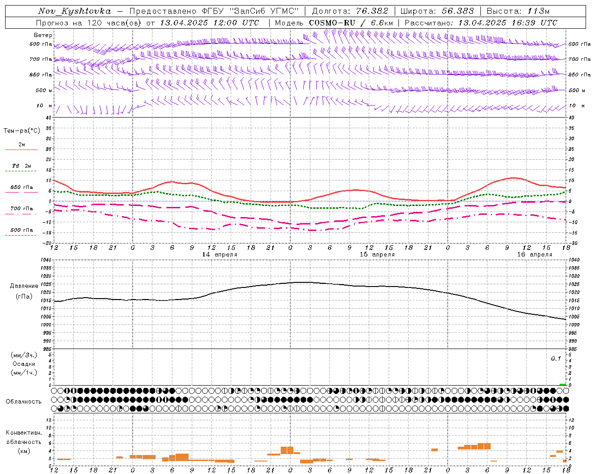Click the 16 апреля date label
Viewport: 593px width, 474px height.
pos(535,255)
